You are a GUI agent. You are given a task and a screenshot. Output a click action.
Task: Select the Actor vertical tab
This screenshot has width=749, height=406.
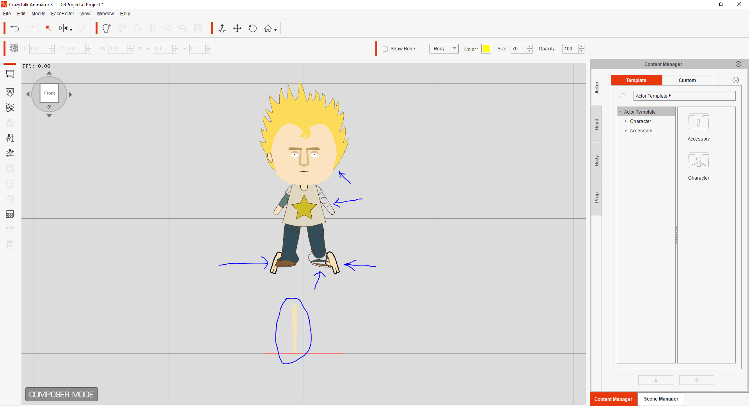click(596, 87)
